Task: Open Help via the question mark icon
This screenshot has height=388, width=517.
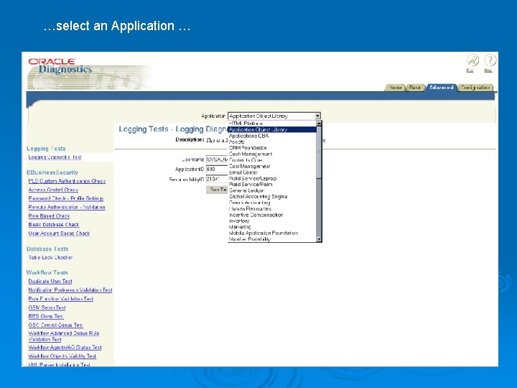Action: 490,60
